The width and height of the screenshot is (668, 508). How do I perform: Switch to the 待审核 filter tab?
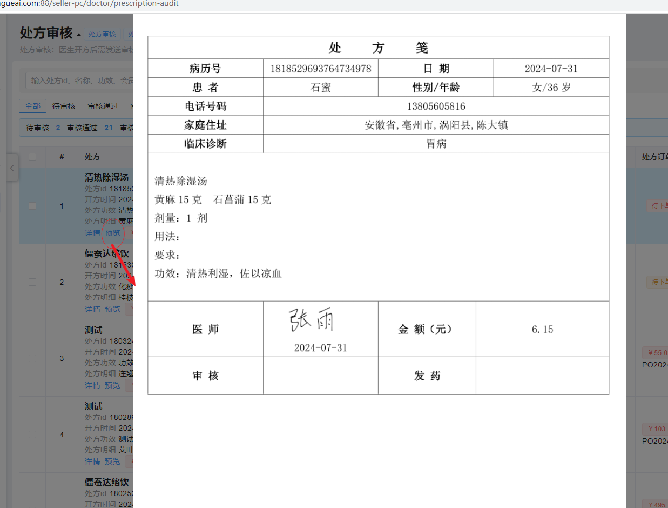[64, 106]
